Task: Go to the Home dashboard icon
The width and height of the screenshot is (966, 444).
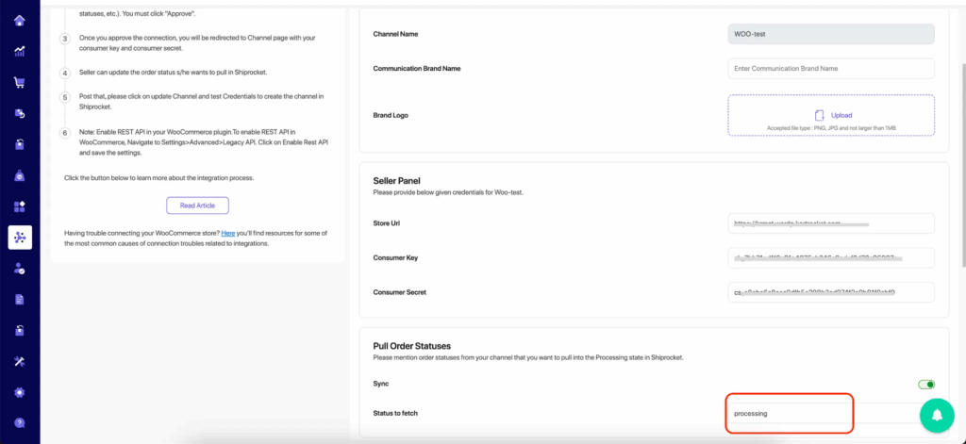Action: pos(20,20)
